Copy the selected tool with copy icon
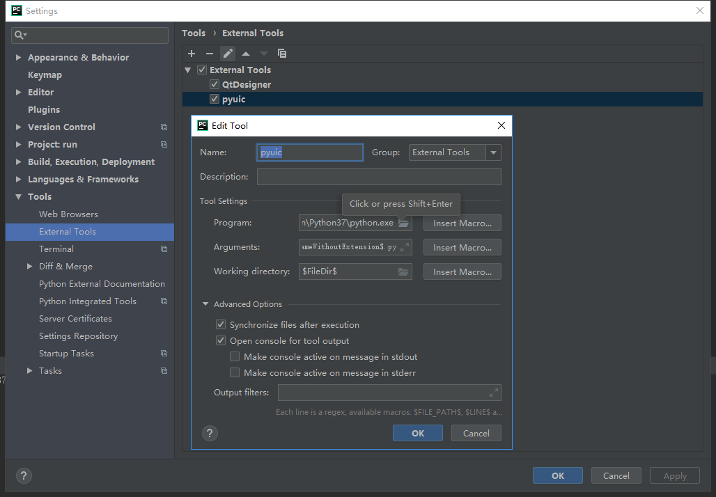716x497 pixels. coord(282,54)
